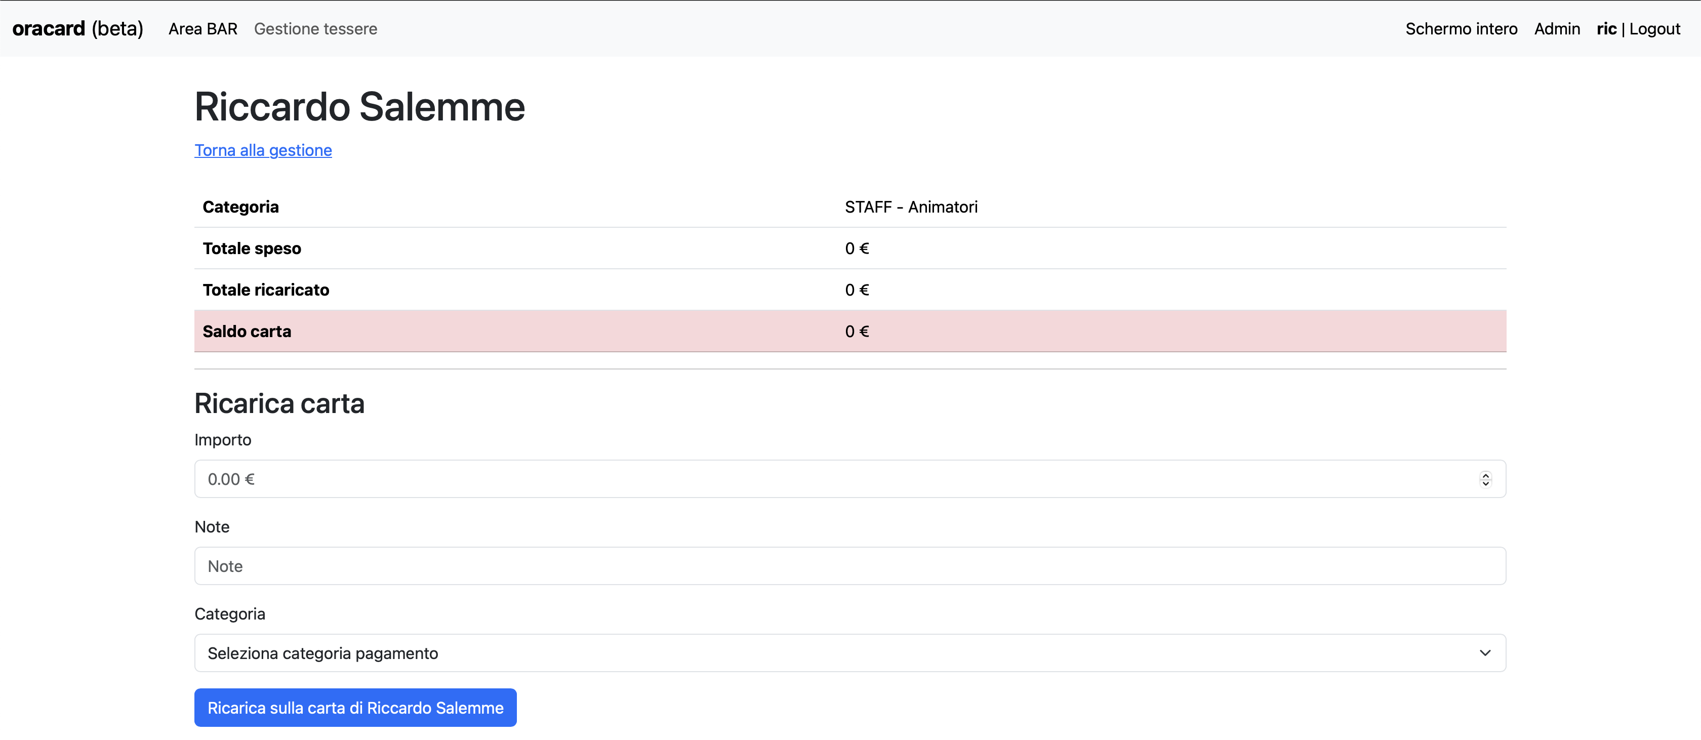Click the Ricarica sulla carta di Riccardo Salemme button
The height and width of the screenshot is (740, 1701).
(355, 708)
